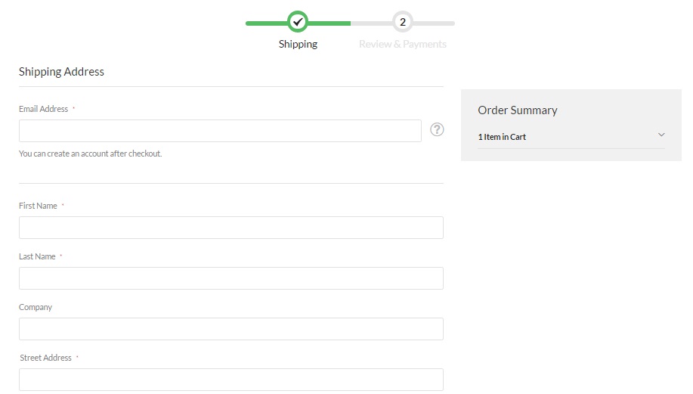Activate the Company input field

pos(230,329)
